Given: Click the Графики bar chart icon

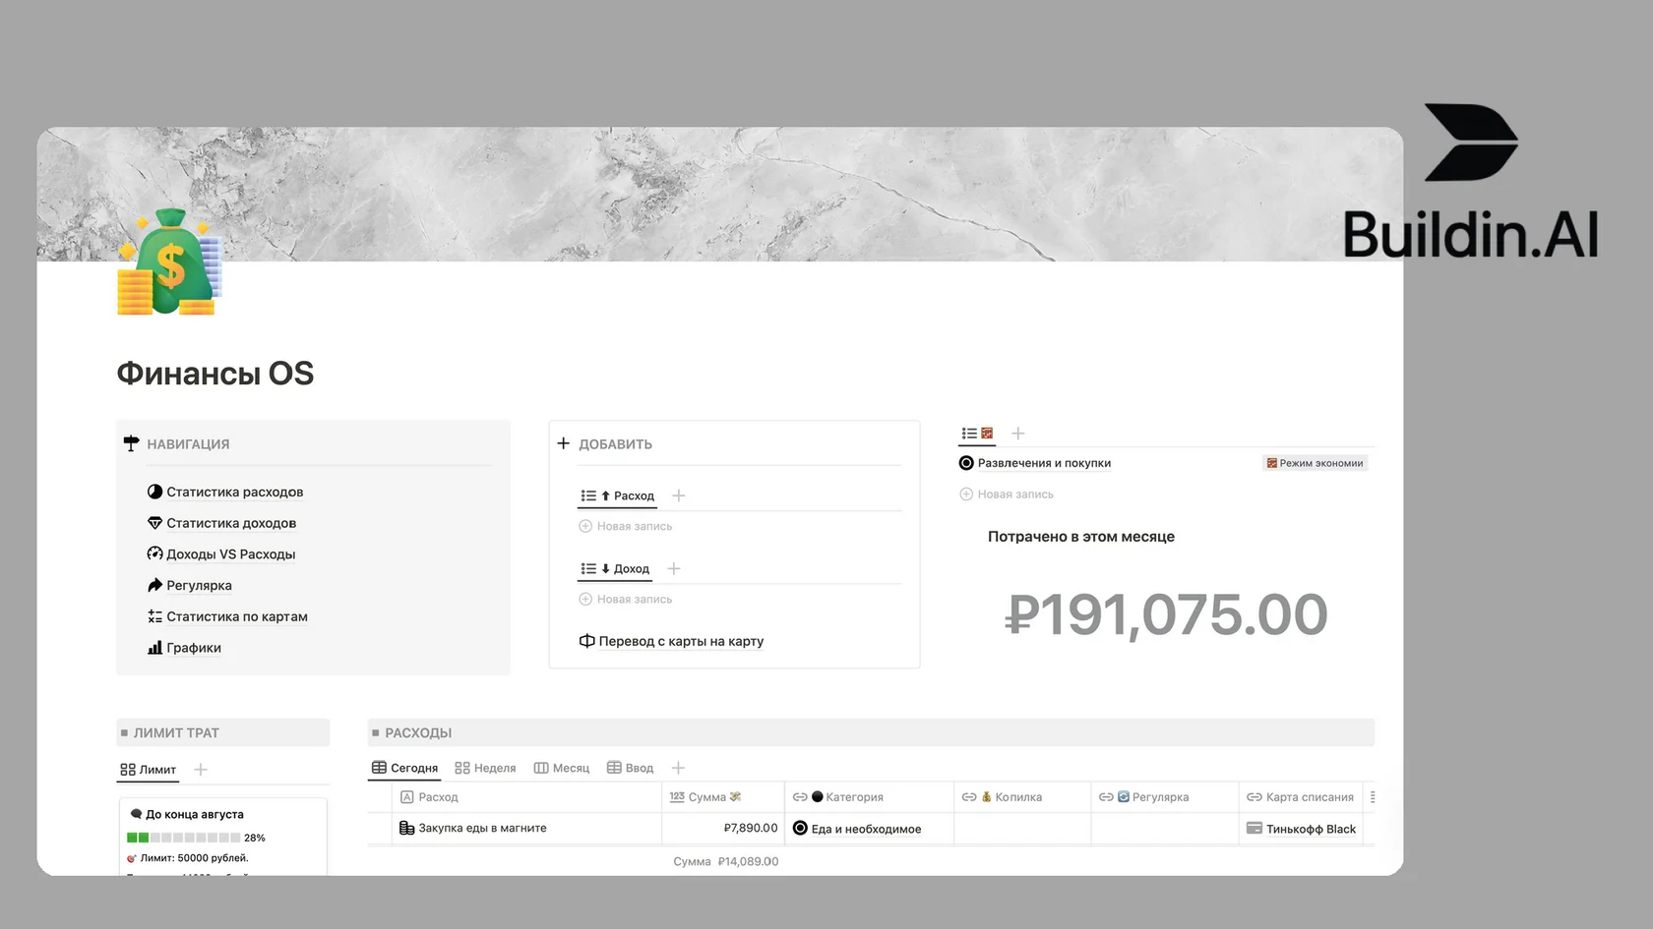Looking at the screenshot, I should tap(154, 648).
